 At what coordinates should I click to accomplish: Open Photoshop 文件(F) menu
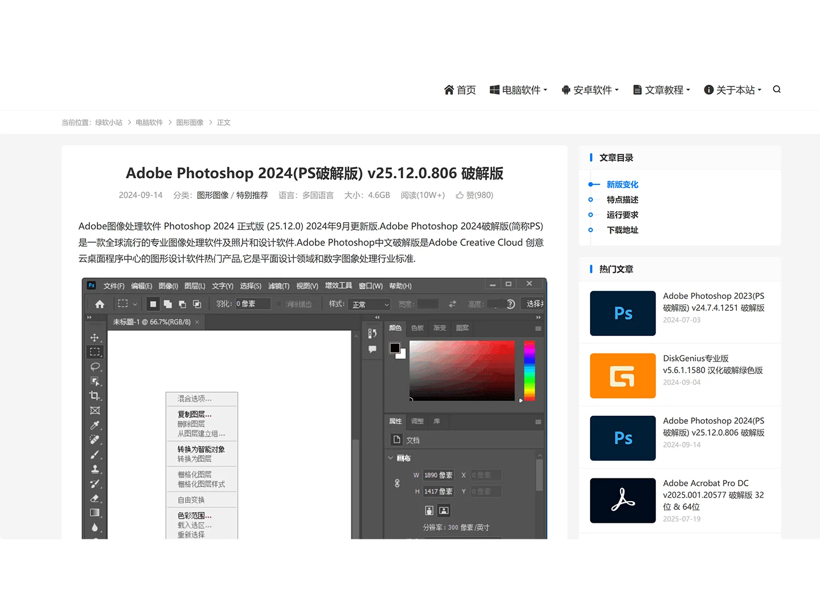(x=114, y=286)
